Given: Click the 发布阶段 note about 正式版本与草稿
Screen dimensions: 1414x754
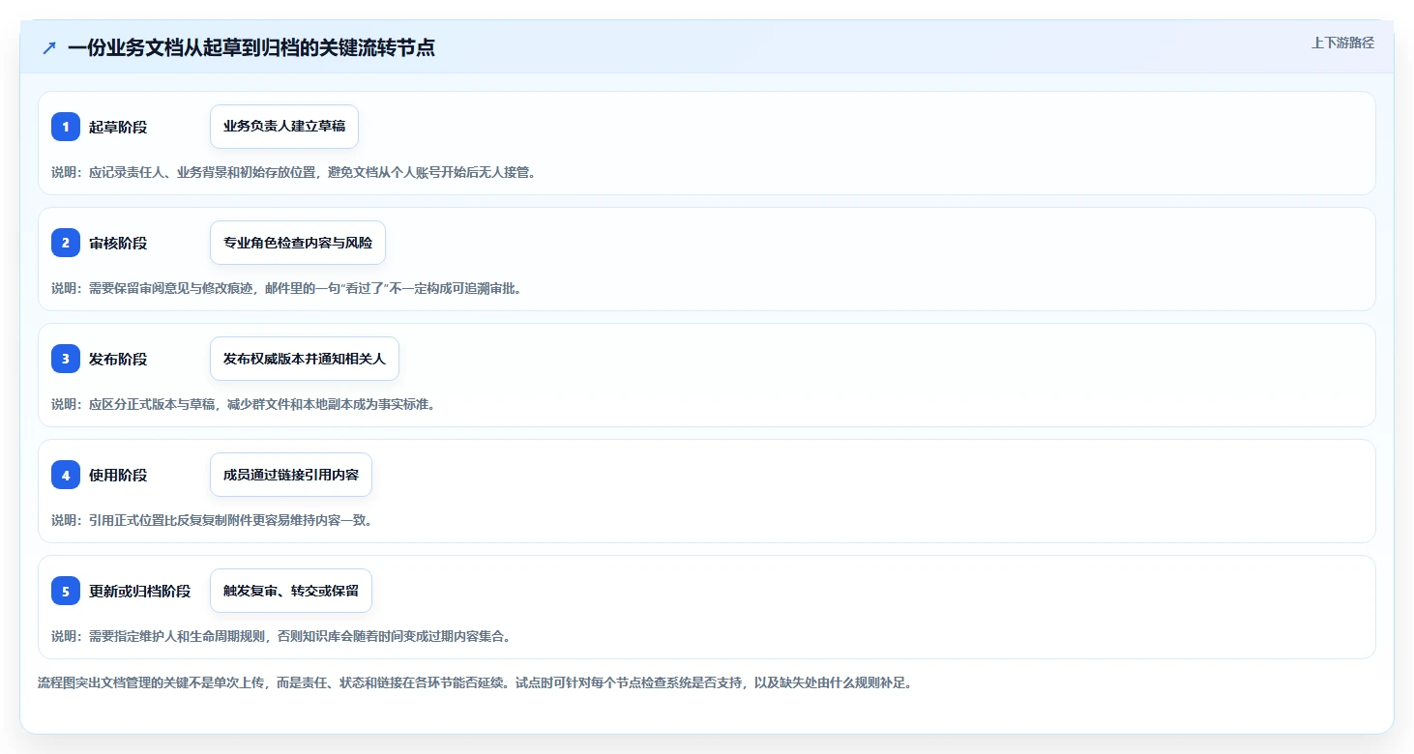Looking at the screenshot, I should [243, 404].
